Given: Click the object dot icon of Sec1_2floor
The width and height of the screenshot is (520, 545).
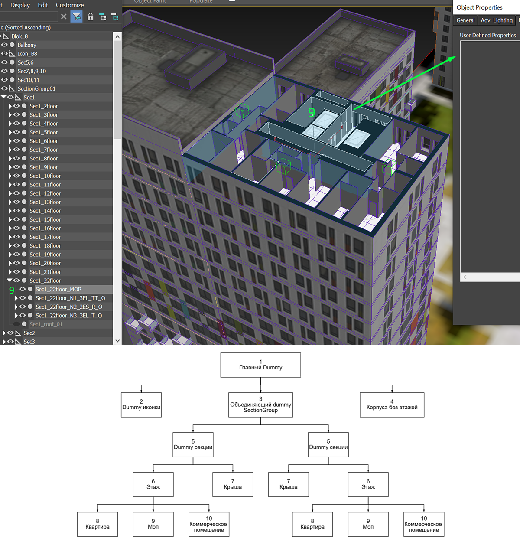Looking at the screenshot, I should (x=24, y=106).
